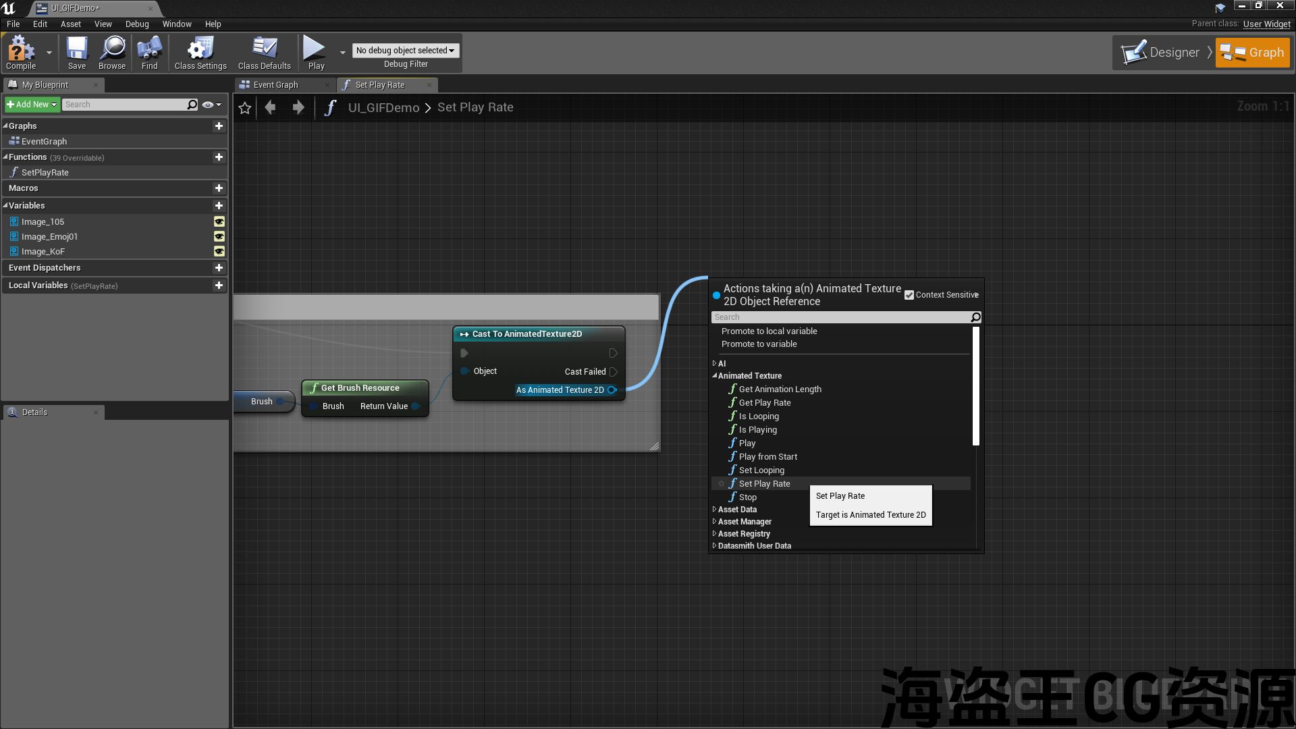The width and height of the screenshot is (1296, 729).
Task: Open the Debug menu
Action: 137,24
